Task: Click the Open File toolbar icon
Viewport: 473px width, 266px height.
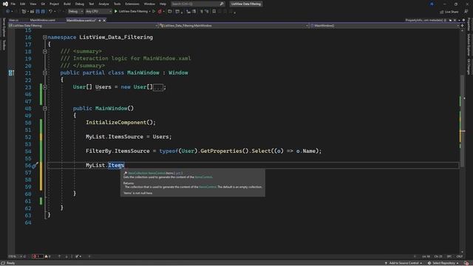Action: [32, 12]
